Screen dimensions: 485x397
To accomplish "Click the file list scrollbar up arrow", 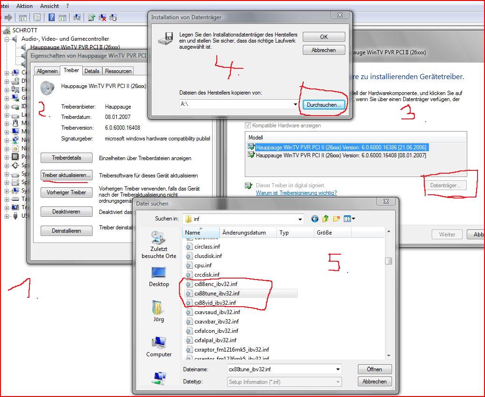I will 389,231.
